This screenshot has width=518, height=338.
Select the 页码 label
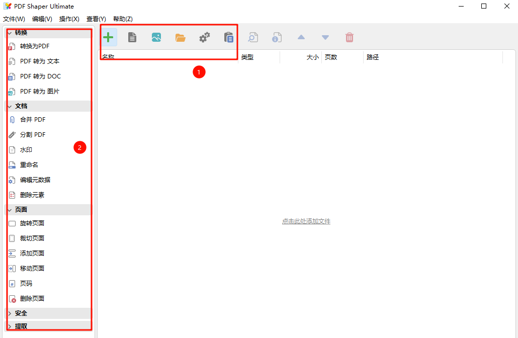point(26,284)
